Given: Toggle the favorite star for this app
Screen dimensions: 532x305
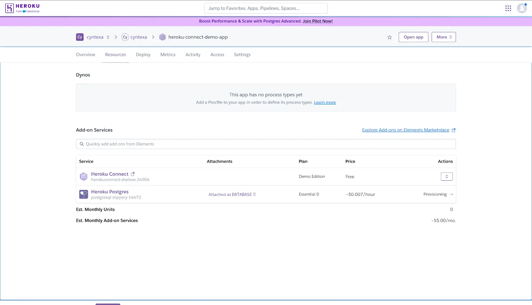Looking at the screenshot, I should pos(389,37).
